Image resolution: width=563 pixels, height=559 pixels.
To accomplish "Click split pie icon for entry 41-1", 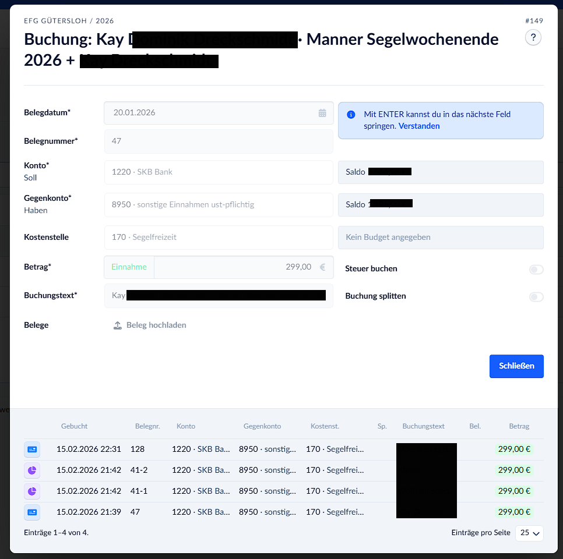I will pyautogui.click(x=32, y=491).
